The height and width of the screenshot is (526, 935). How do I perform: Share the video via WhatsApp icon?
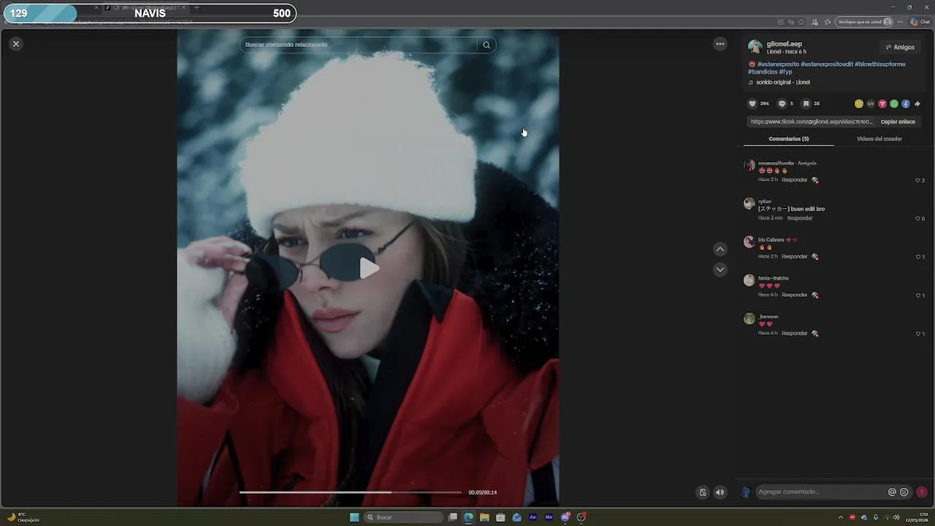[894, 104]
